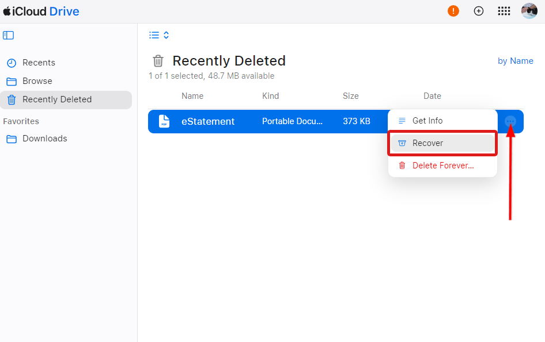Select the eStatement file name

(208, 121)
